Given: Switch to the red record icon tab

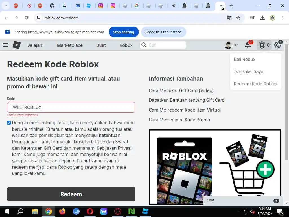Looking at the screenshot, I should tap(29, 6).
